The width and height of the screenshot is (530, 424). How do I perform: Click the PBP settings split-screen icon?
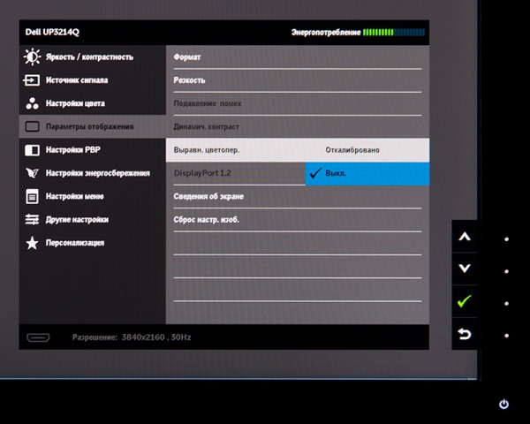(32, 150)
